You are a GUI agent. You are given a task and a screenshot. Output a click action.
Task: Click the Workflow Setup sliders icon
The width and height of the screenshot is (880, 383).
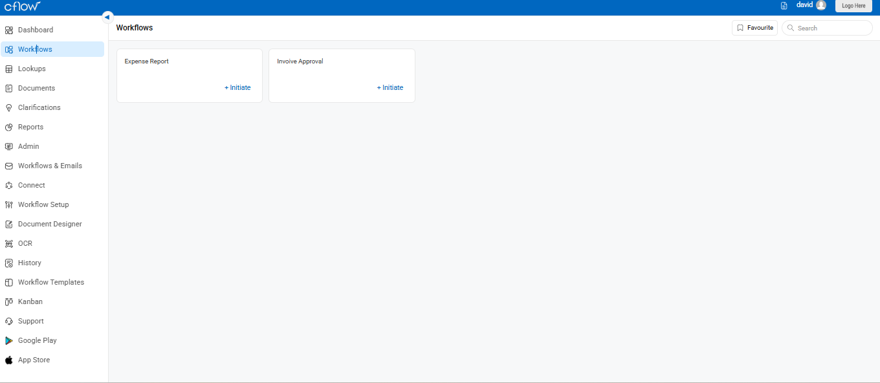(9, 204)
